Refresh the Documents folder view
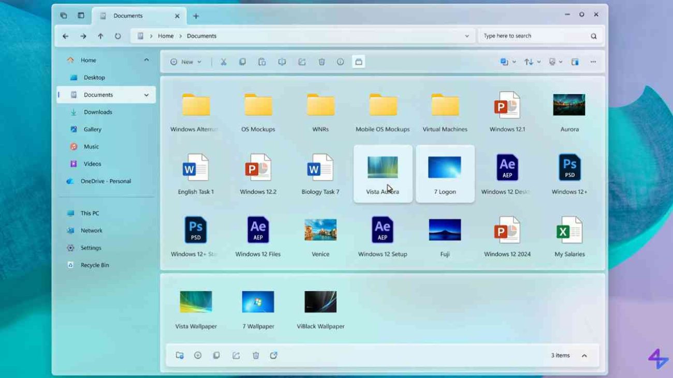The width and height of the screenshot is (673, 378). click(118, 36)
